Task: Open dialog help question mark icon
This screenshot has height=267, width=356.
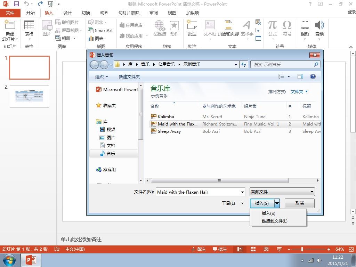Action: click(313, 76)
